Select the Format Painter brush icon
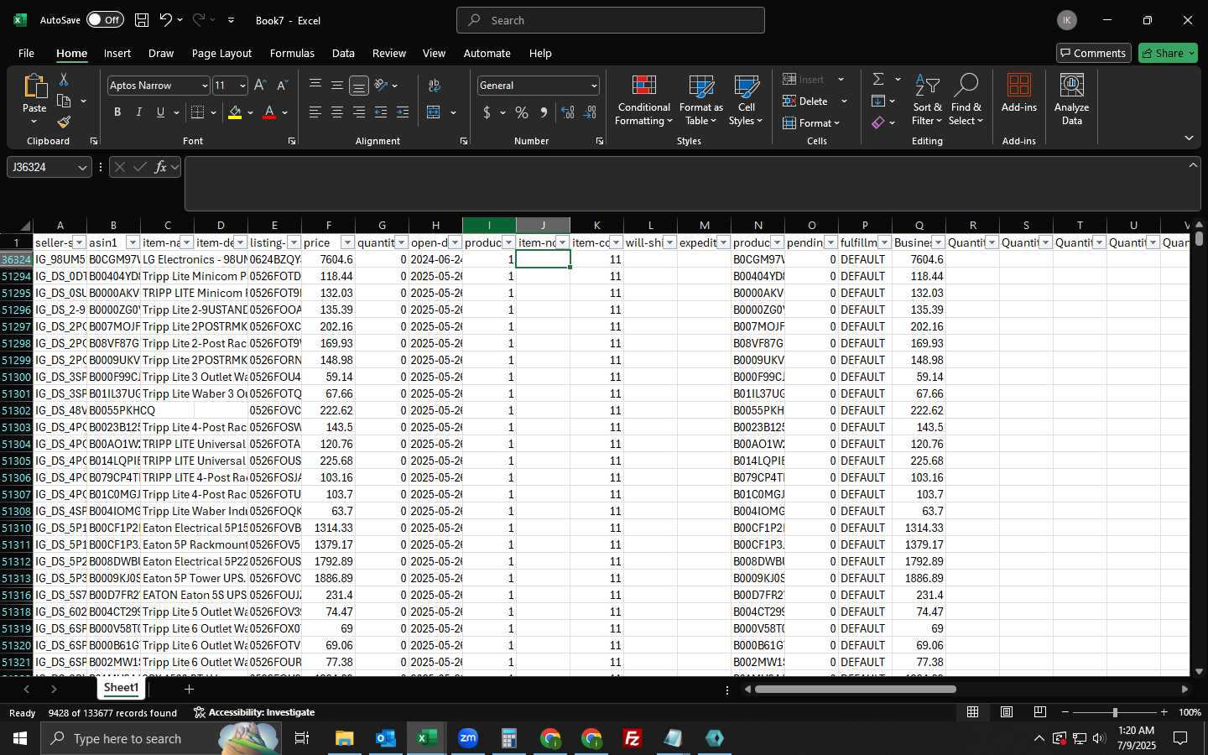Image resolution: width=1208 pixels, height=755 pixels. click(x=64, y=122)
